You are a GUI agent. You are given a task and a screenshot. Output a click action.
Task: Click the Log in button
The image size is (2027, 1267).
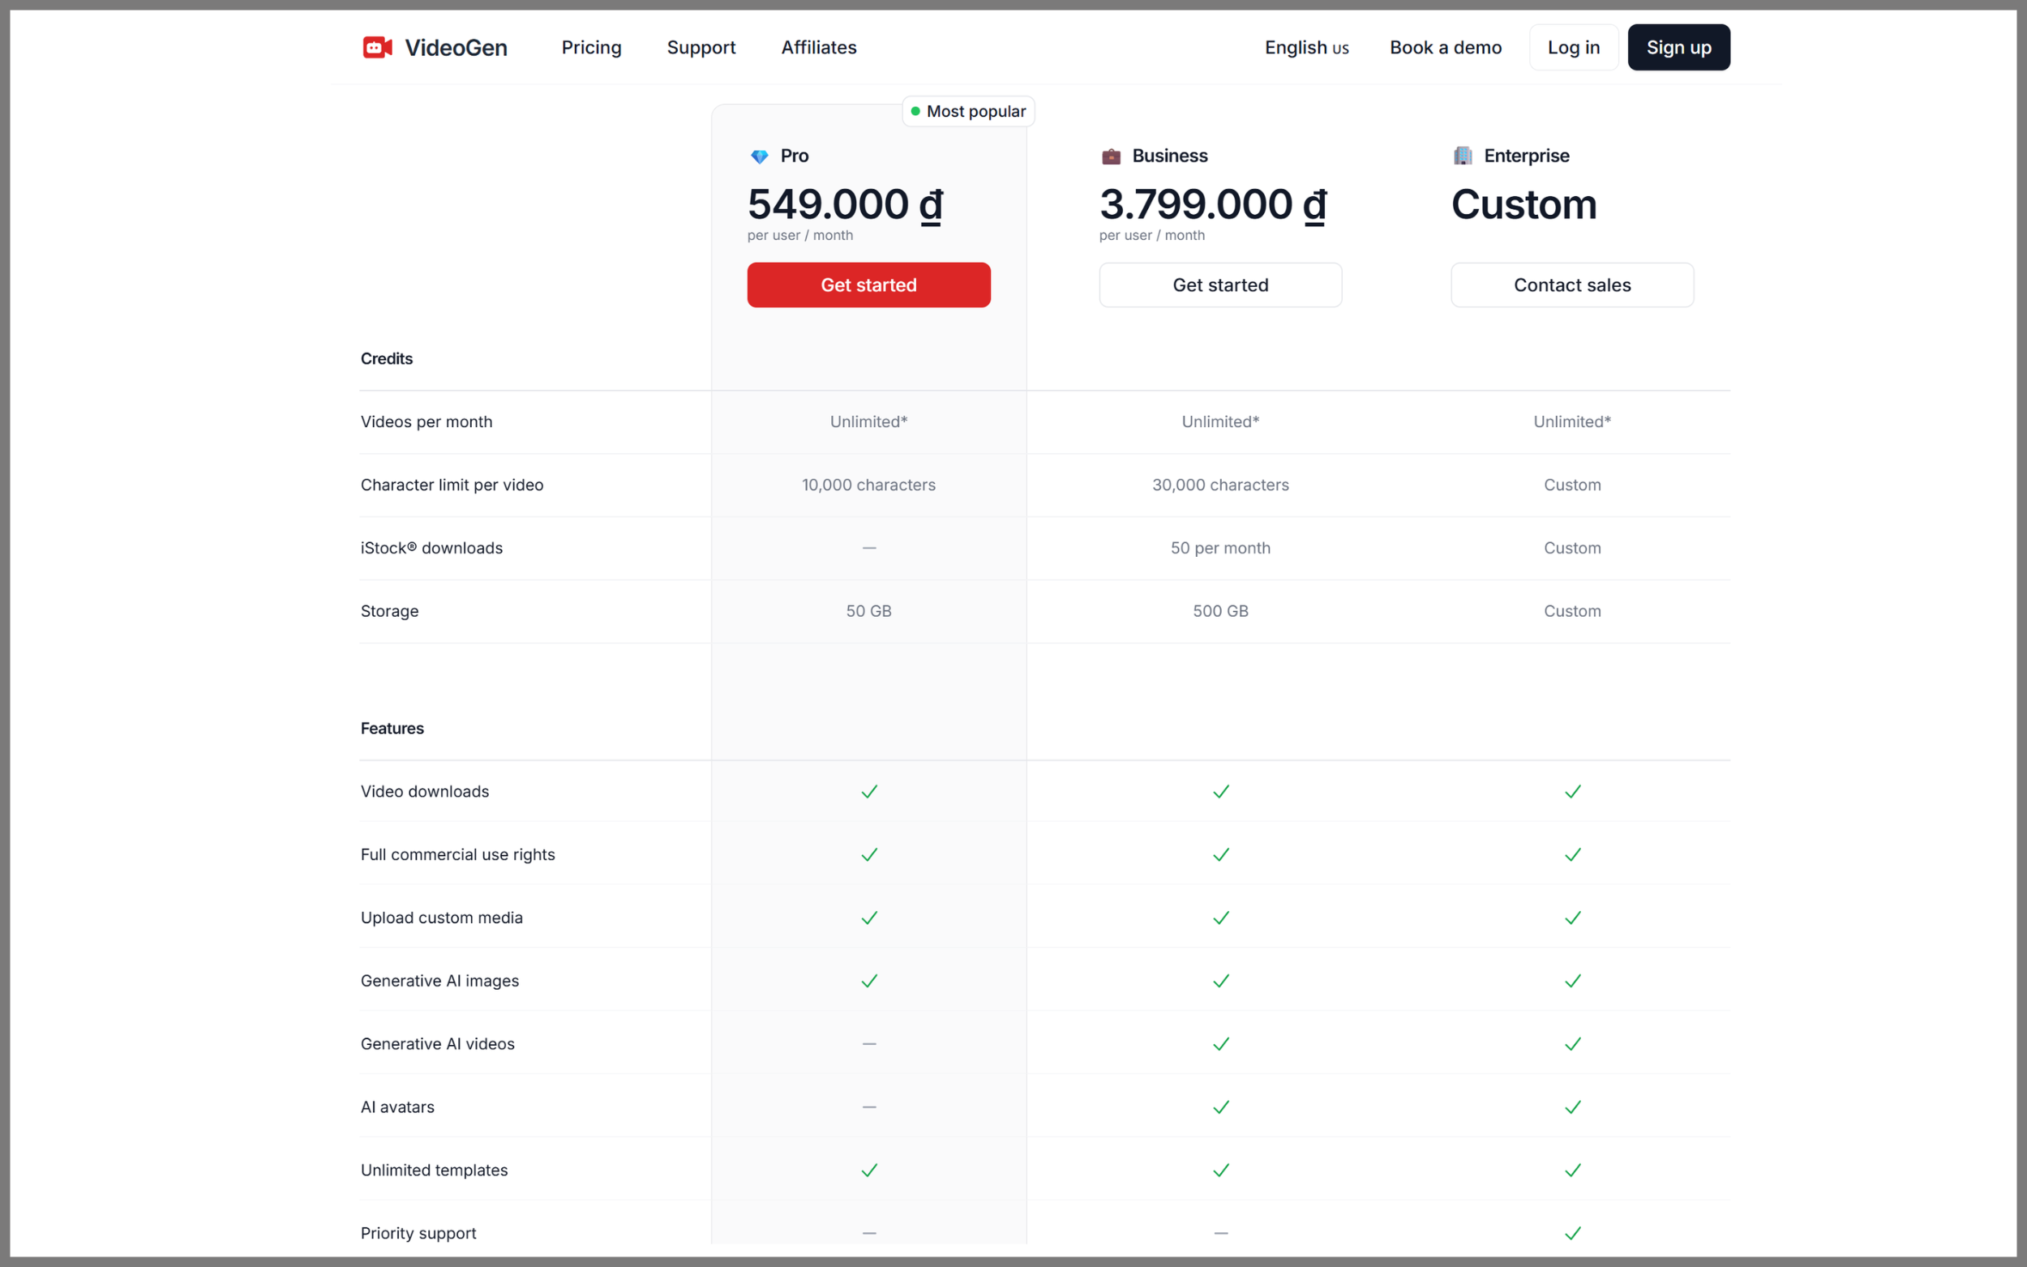tap(1574, 48)
